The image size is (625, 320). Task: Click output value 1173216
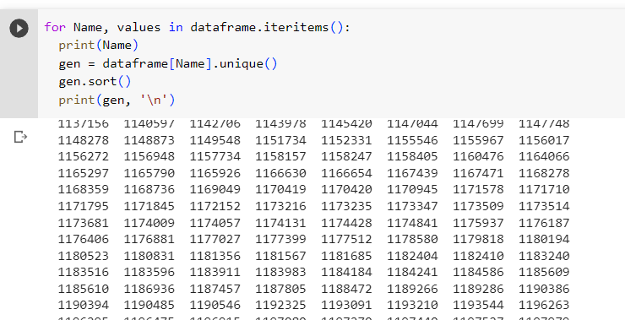(280, 206)
